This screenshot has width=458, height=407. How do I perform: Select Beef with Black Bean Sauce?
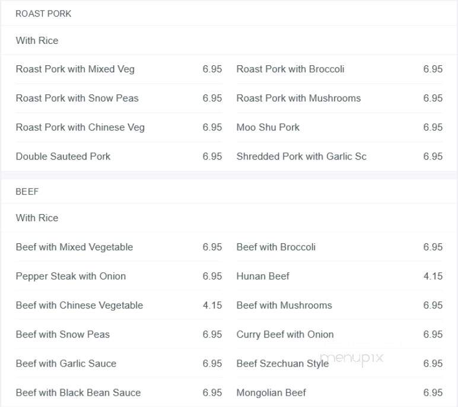pyautogui.click(x=119, y=392)
